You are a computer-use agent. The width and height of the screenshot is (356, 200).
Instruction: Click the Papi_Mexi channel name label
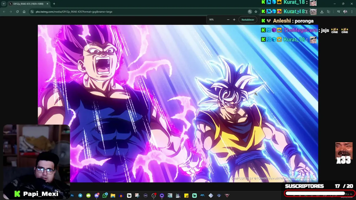[41, 194]
